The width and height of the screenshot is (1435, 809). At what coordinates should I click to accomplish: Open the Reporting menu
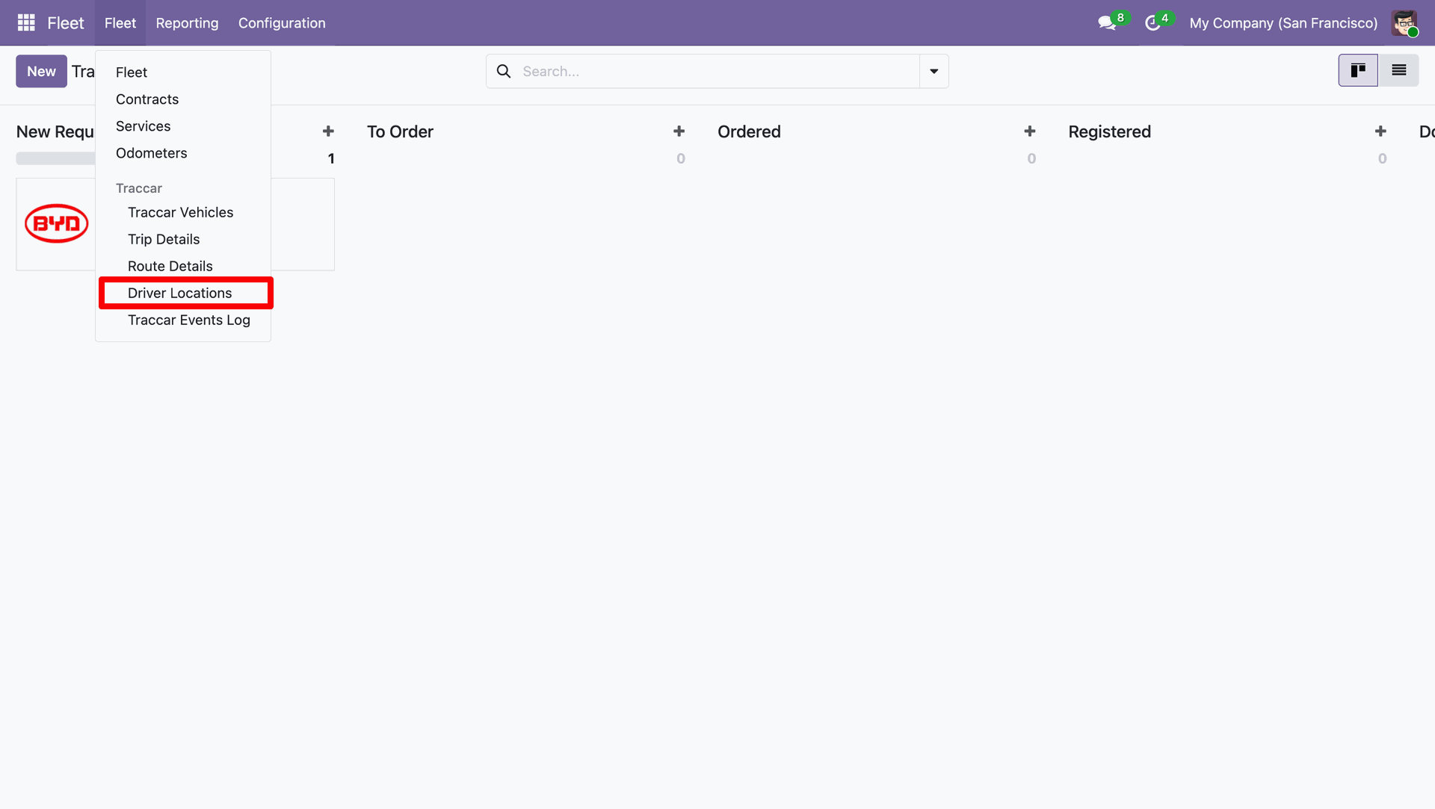point(187,23)
